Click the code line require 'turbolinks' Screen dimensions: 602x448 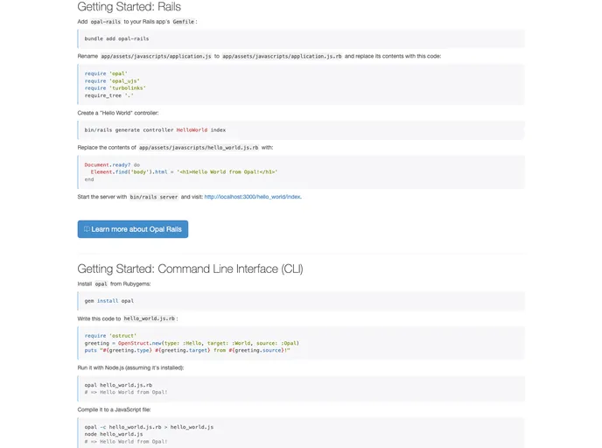pyautogui.click(x=115, y=88)
